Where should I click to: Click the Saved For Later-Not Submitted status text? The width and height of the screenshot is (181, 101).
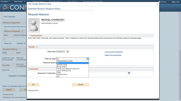pos(8,59)
